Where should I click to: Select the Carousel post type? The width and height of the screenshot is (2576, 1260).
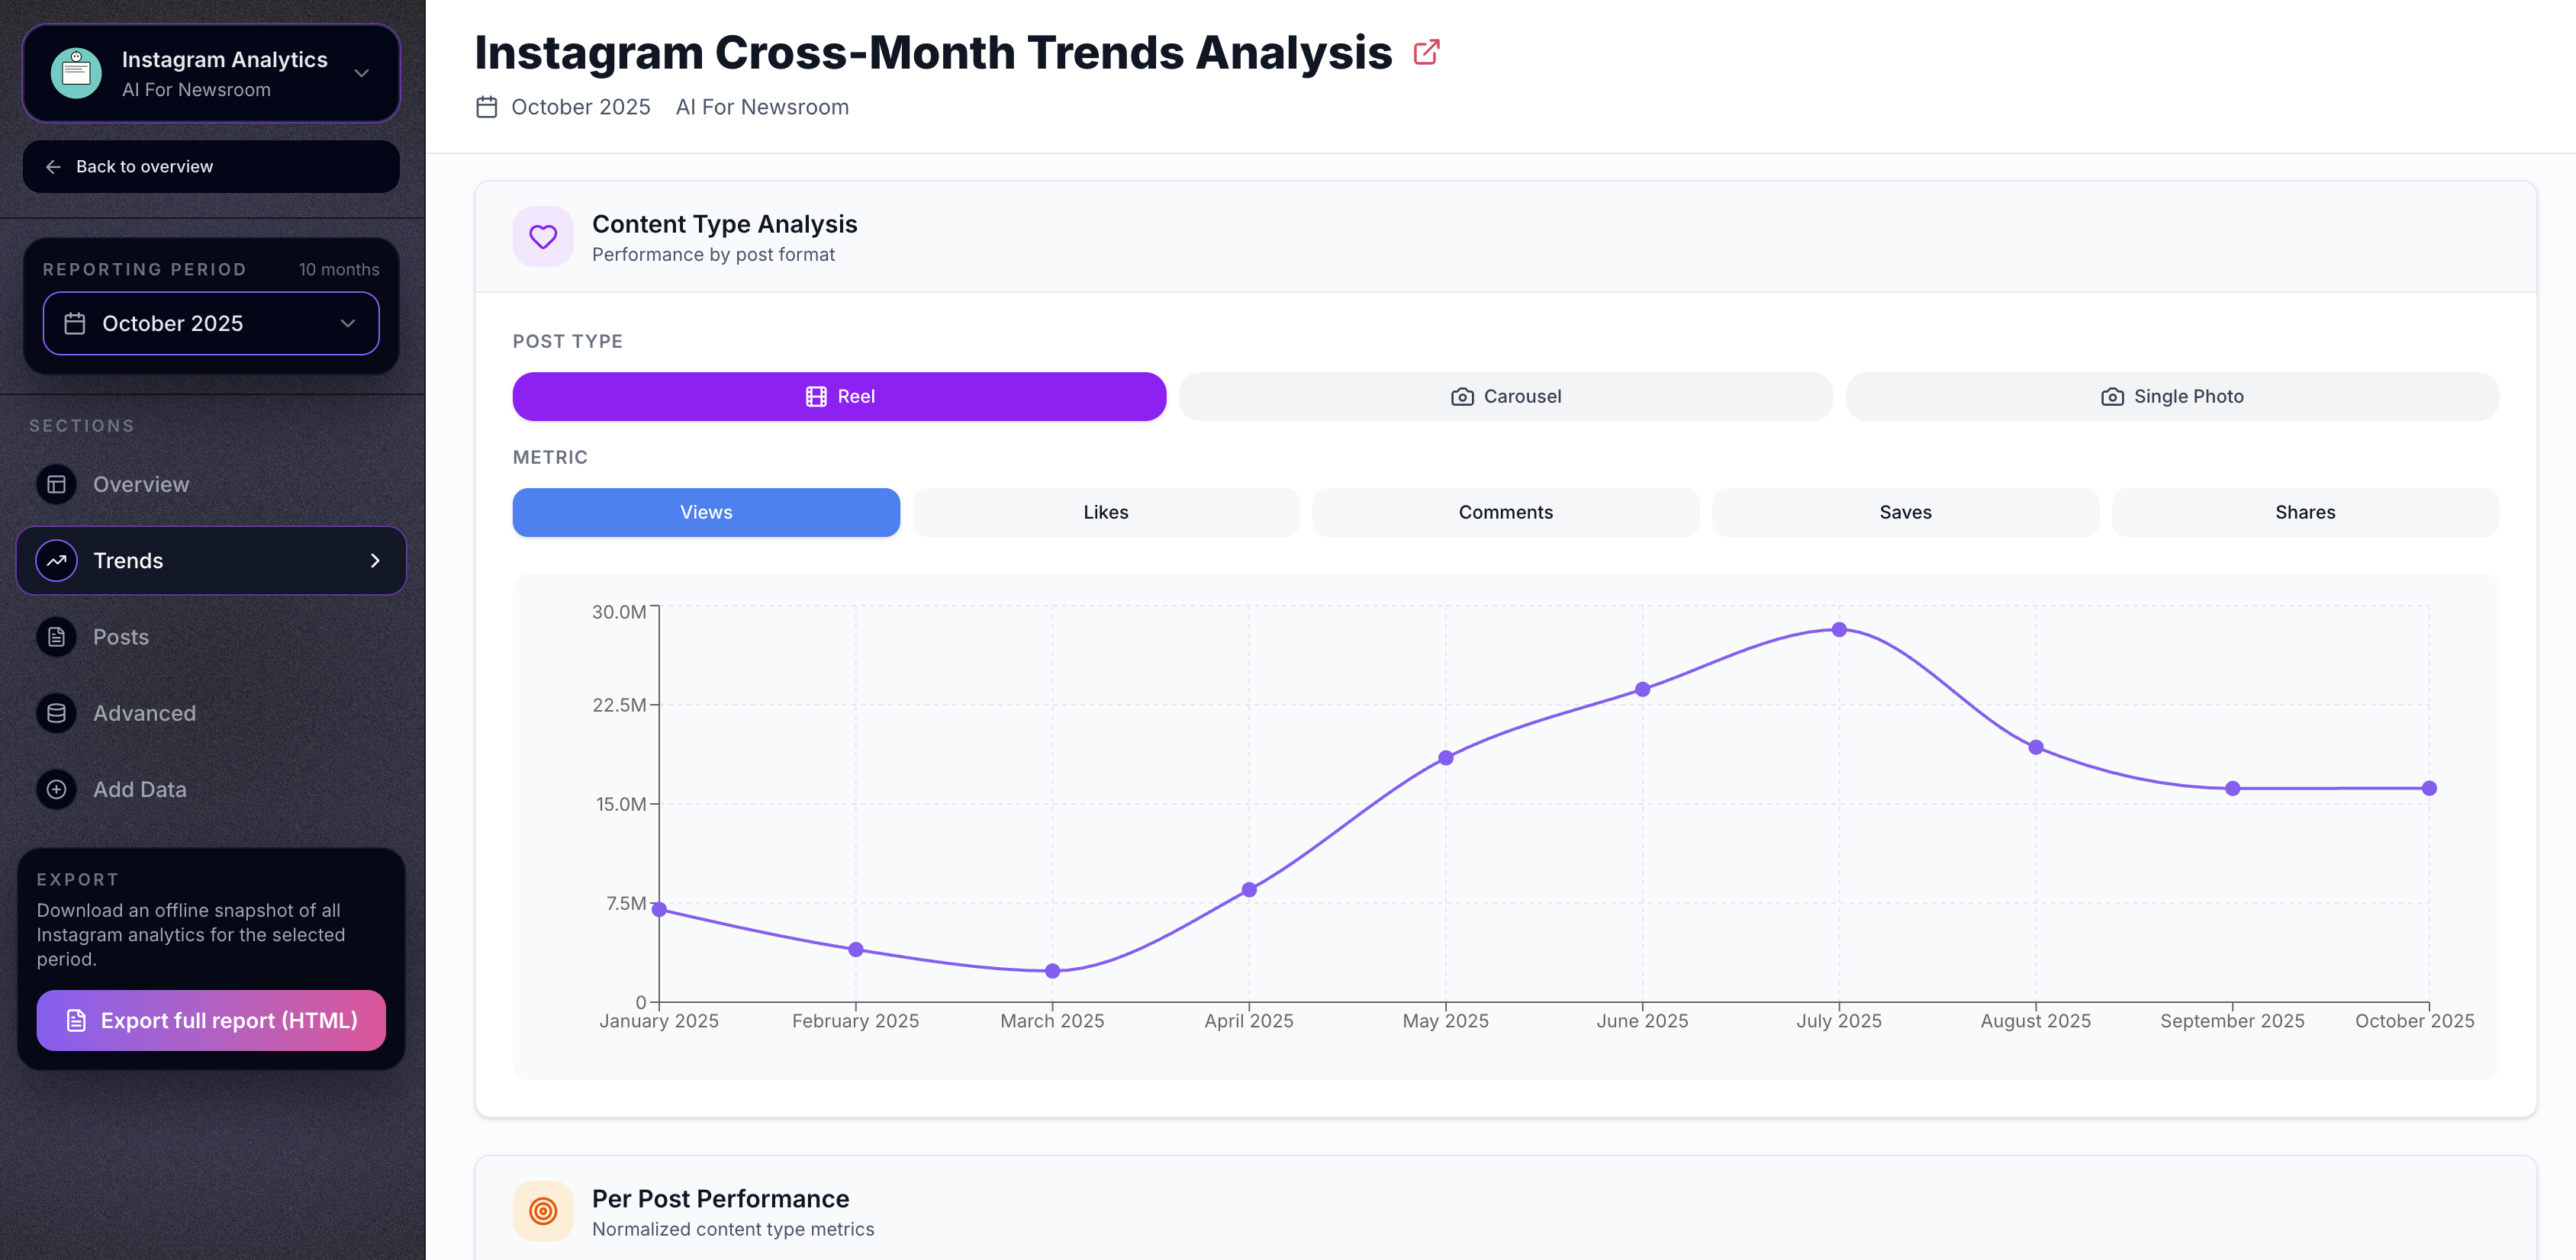click(1505, 397)
